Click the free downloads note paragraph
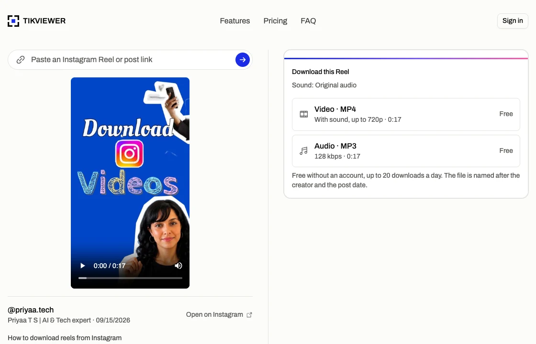Viewport: 536px width, 344px height. pos(406,180)
